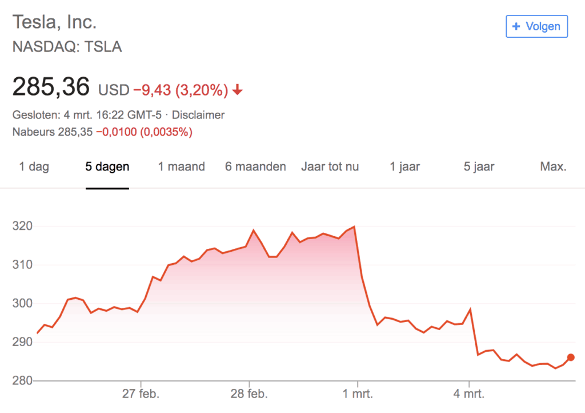Click the 285,36 stock price
The height and width of the screenshot is (413, 585).
[x=51, y=88]
